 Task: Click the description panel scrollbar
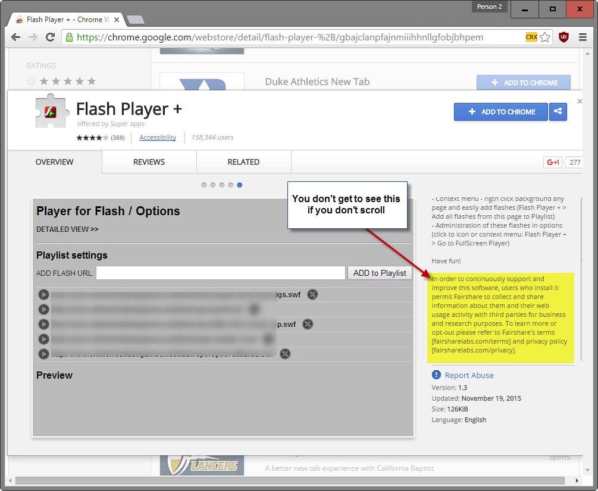[581, 279]
